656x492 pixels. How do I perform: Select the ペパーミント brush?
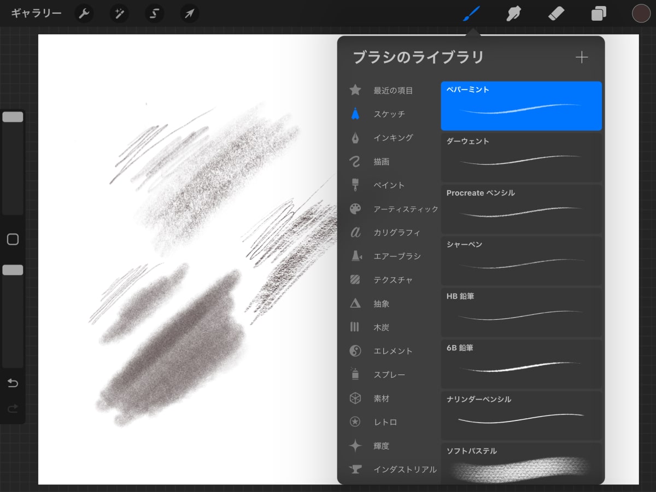(x=522, y=106)
